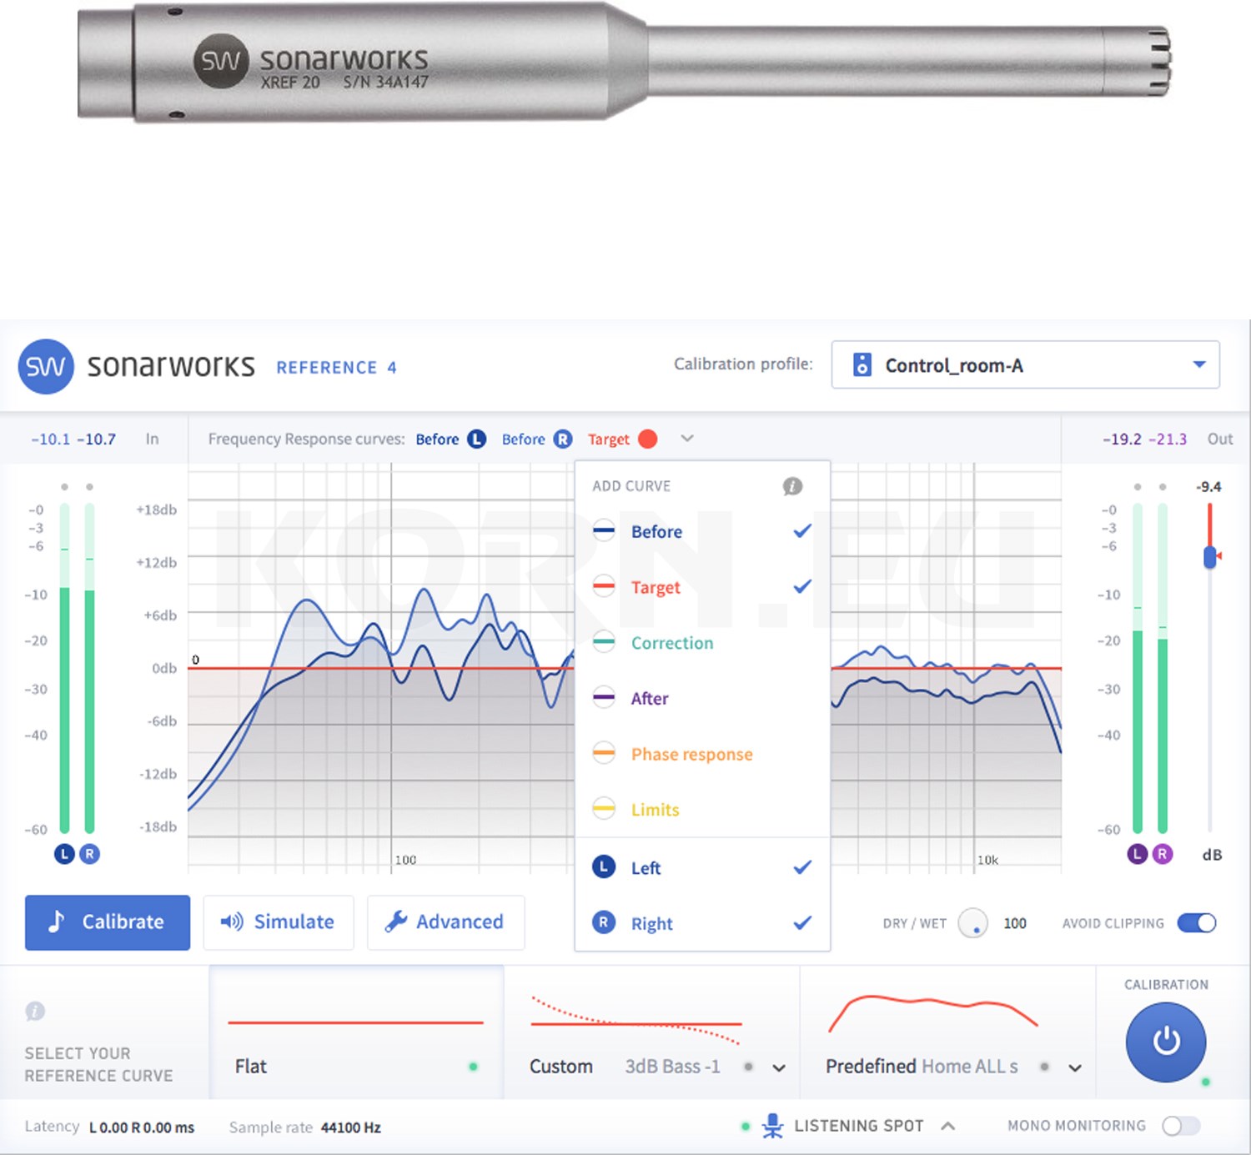
Task: Click the input meter L badge
Action: [x=64, y=854]
